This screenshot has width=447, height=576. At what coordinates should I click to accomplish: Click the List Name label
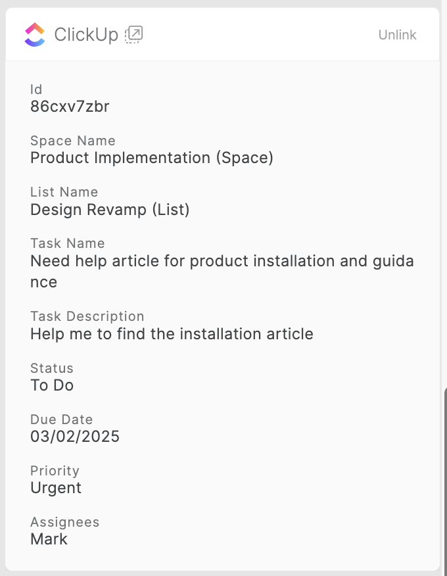(64, 192)
